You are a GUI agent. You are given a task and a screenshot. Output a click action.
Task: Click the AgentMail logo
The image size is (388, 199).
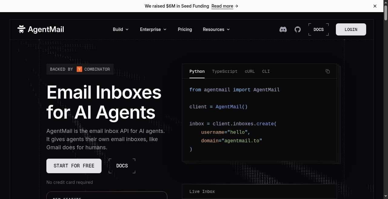tap(41, 29)
